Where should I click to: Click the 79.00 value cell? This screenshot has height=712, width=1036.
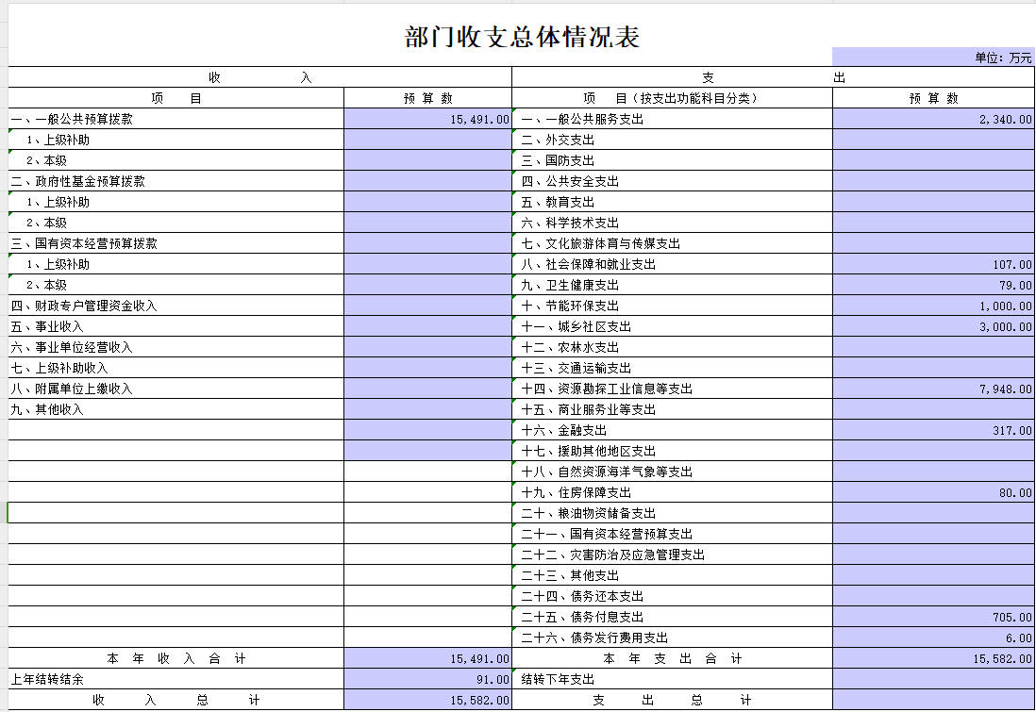tap(933, 285)
